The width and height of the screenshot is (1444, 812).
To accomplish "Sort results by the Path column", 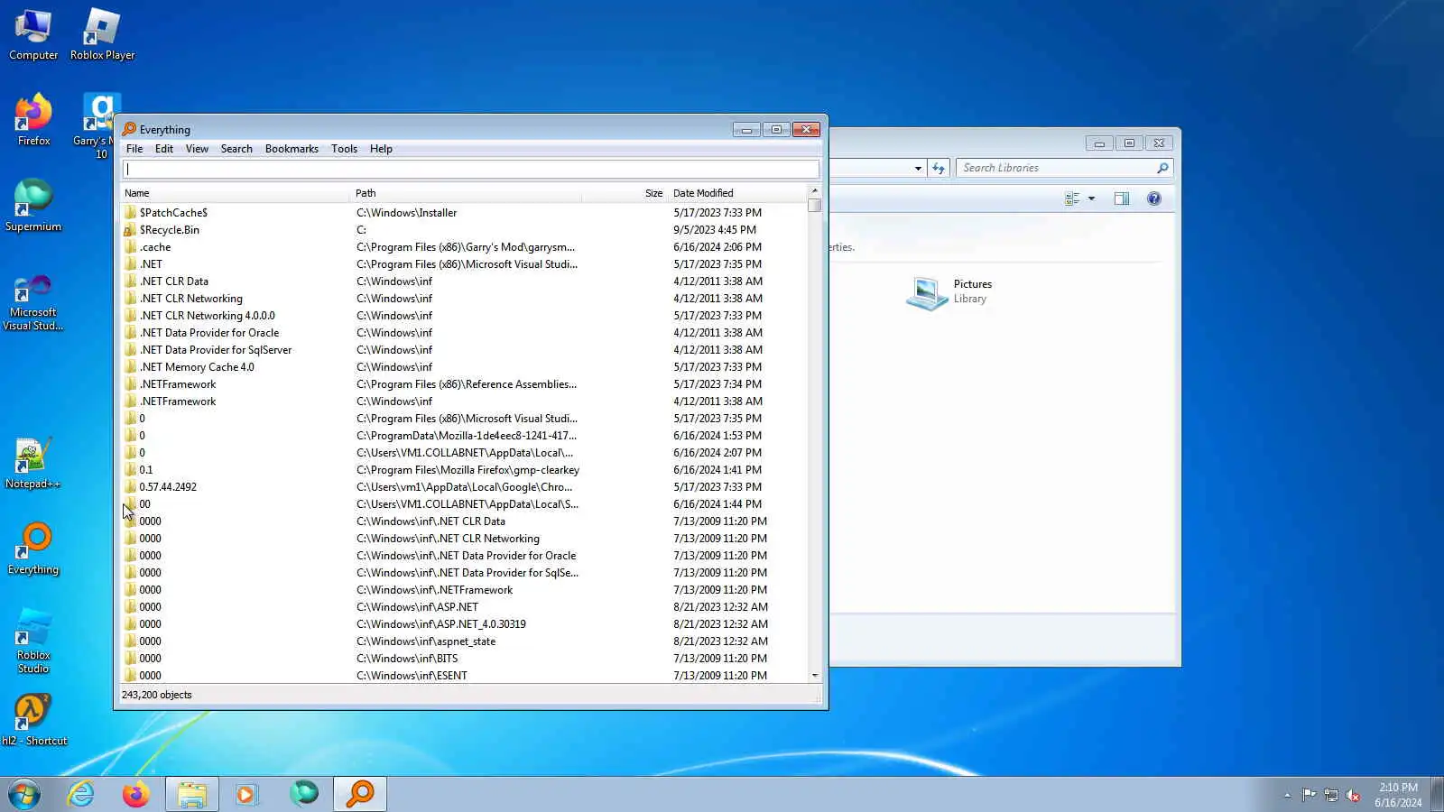I will click(x=466, y=193).
